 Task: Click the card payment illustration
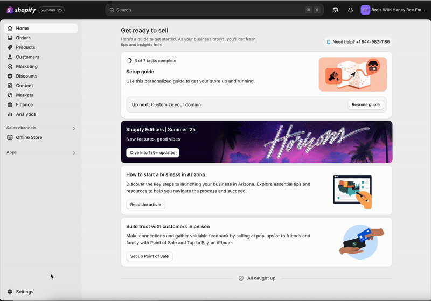tap(361, 242)
